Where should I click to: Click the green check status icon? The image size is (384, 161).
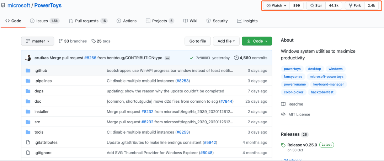192,58
